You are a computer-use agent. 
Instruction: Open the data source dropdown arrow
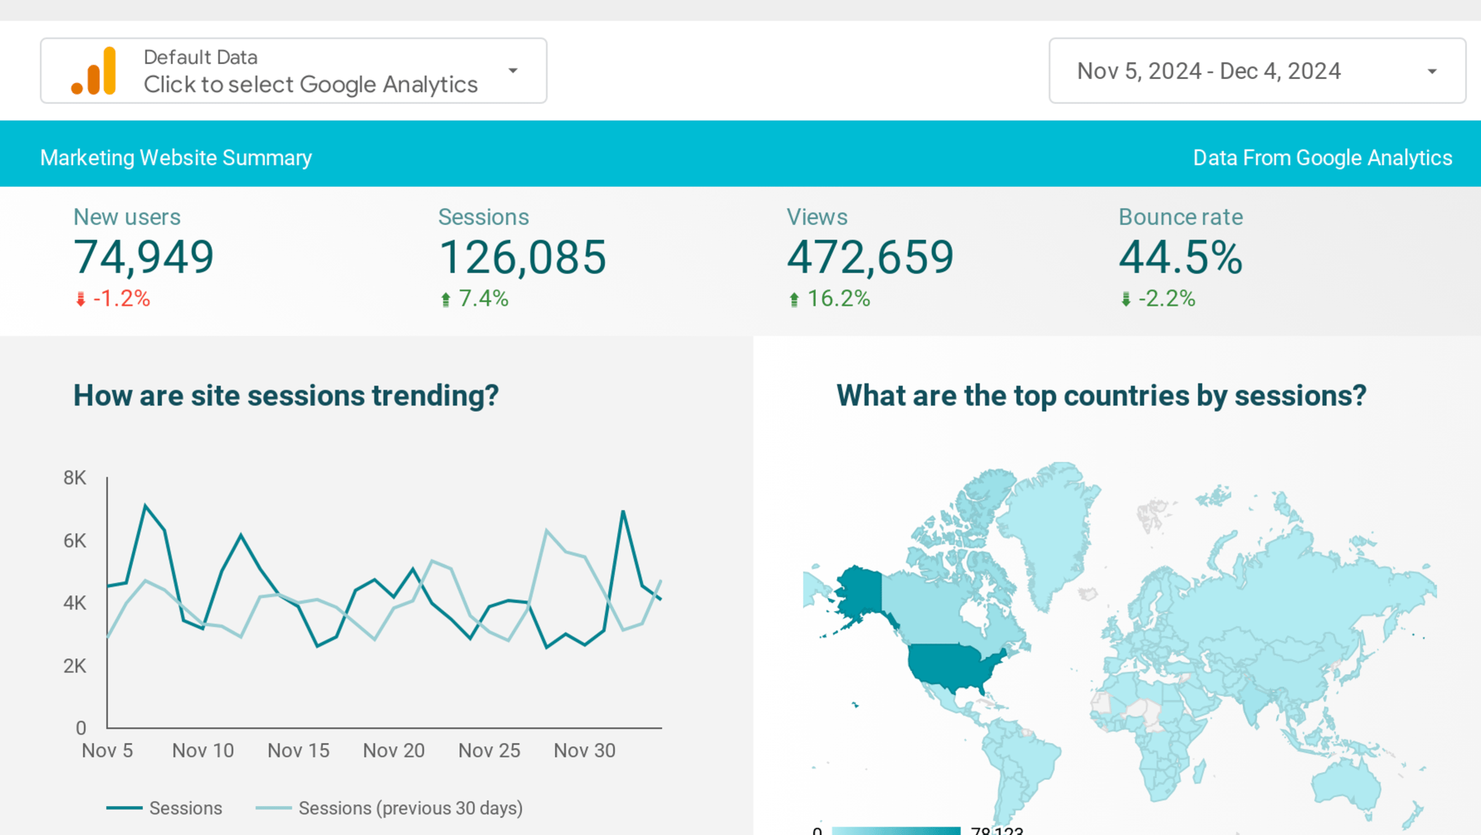513,71
